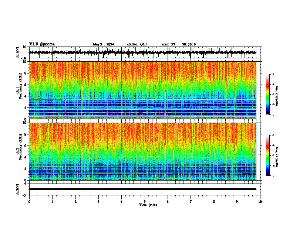Click inside the ch.1 spectrogram plot
Image resolution: width=293 pixels, height=226 pixels.
click(x=143, y=90)
